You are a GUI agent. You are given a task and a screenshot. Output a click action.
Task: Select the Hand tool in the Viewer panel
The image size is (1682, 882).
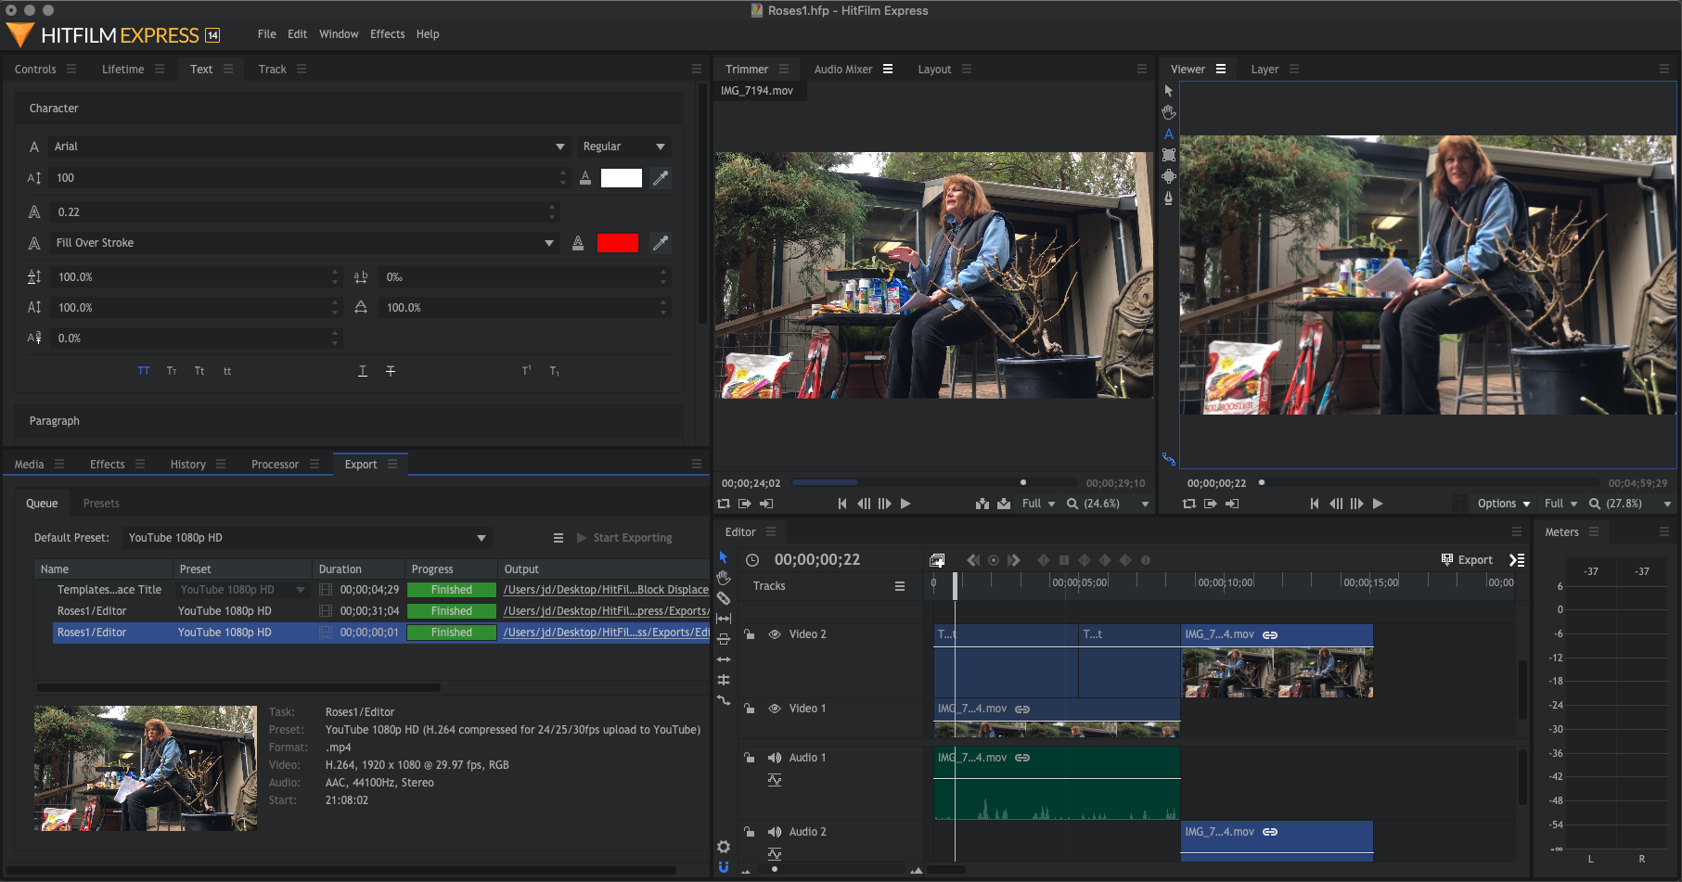(1169, 112)
